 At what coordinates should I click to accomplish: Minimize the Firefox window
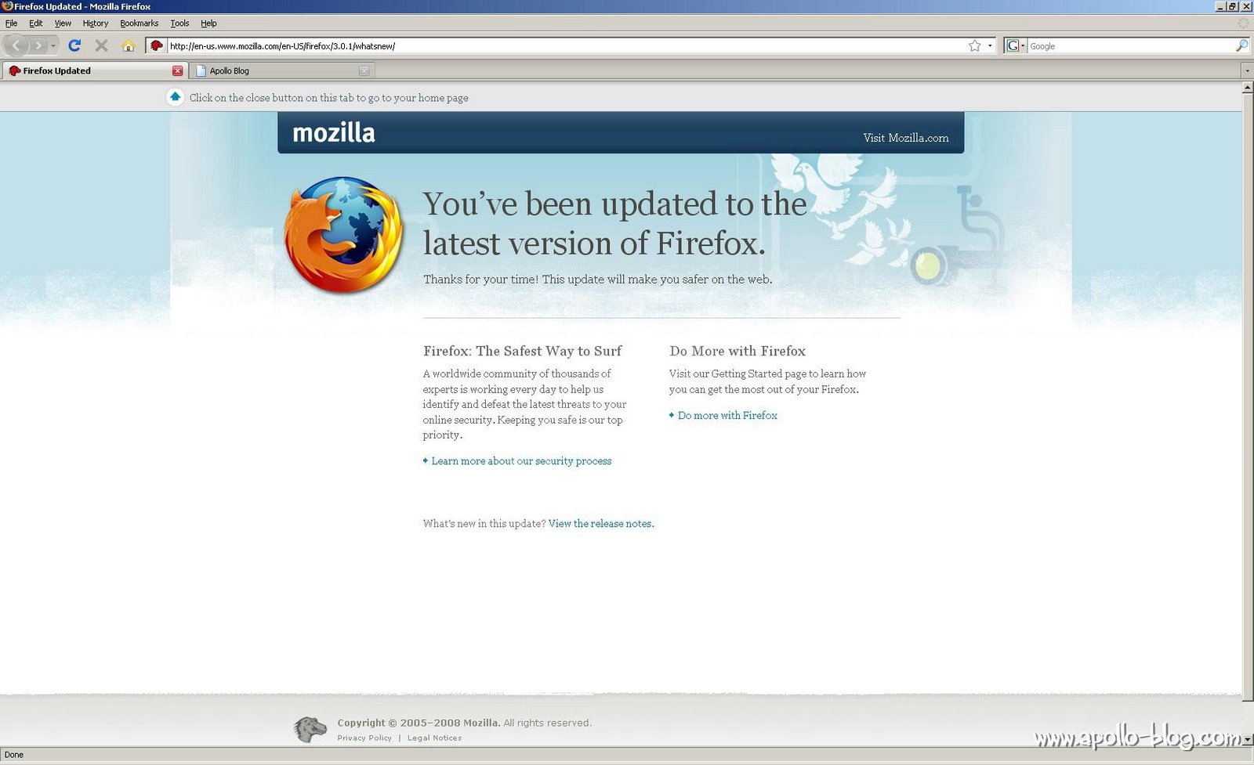1220,6
